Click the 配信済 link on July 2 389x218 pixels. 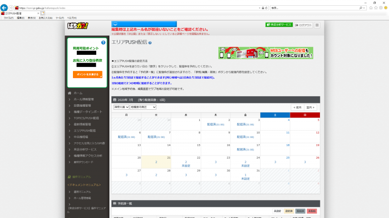215,124
